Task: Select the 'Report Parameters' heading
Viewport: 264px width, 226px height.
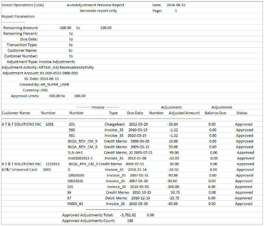Action: [18, 17]
